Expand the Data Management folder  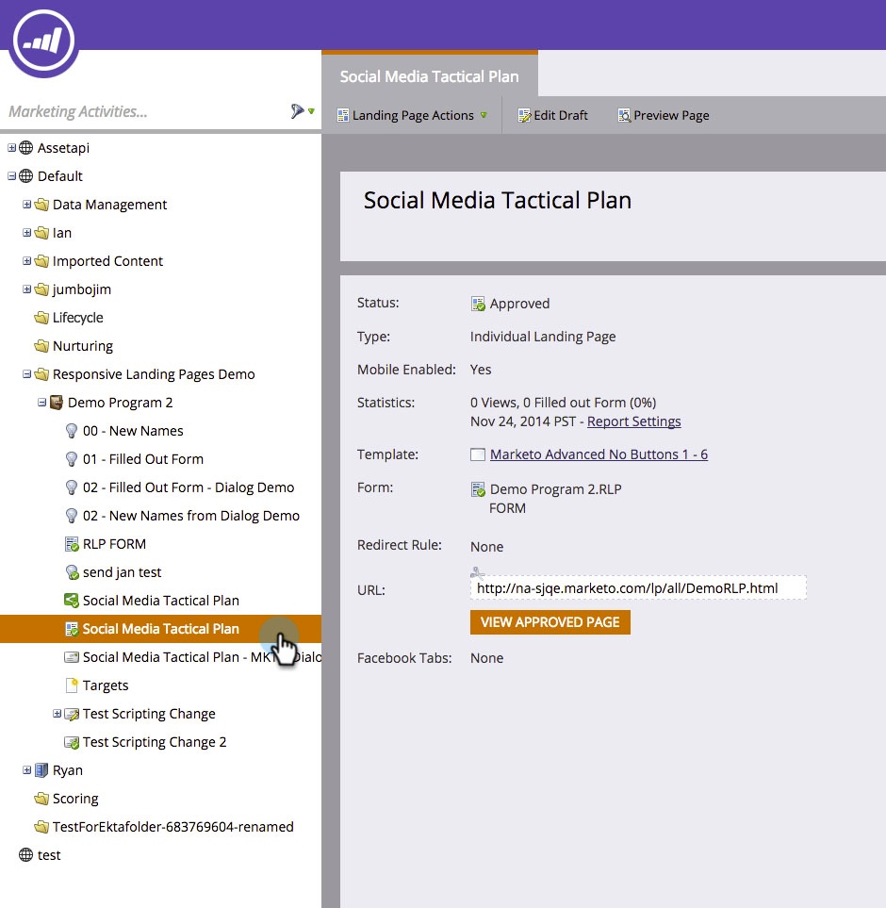tap(26, 205)
